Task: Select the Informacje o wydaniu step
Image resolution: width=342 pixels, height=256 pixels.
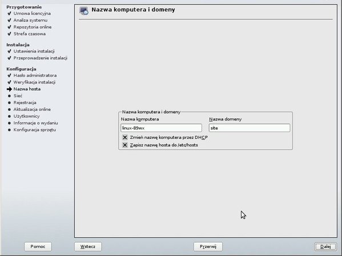Action: tap(36, 123)
